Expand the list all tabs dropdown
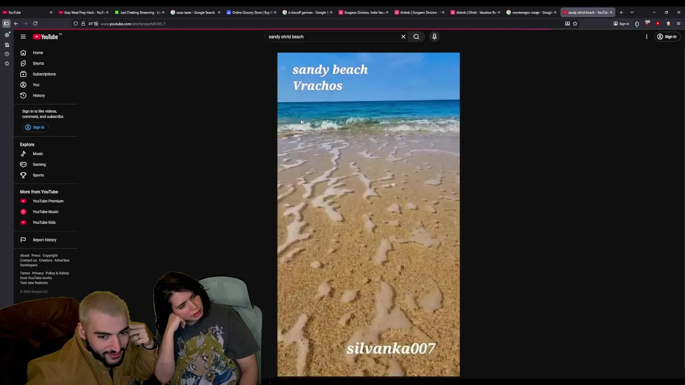The width and height of the screenshot is (685, 385). coord(632,12)
